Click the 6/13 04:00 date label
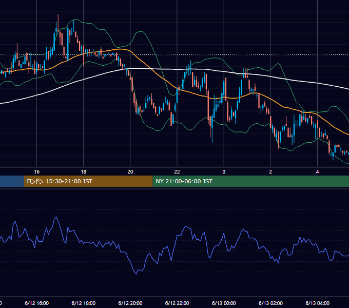This screenshot has height=308, width=349. coord(317,303)
